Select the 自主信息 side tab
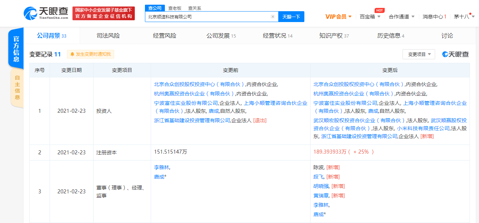479x223 pixels. [17, 87]
